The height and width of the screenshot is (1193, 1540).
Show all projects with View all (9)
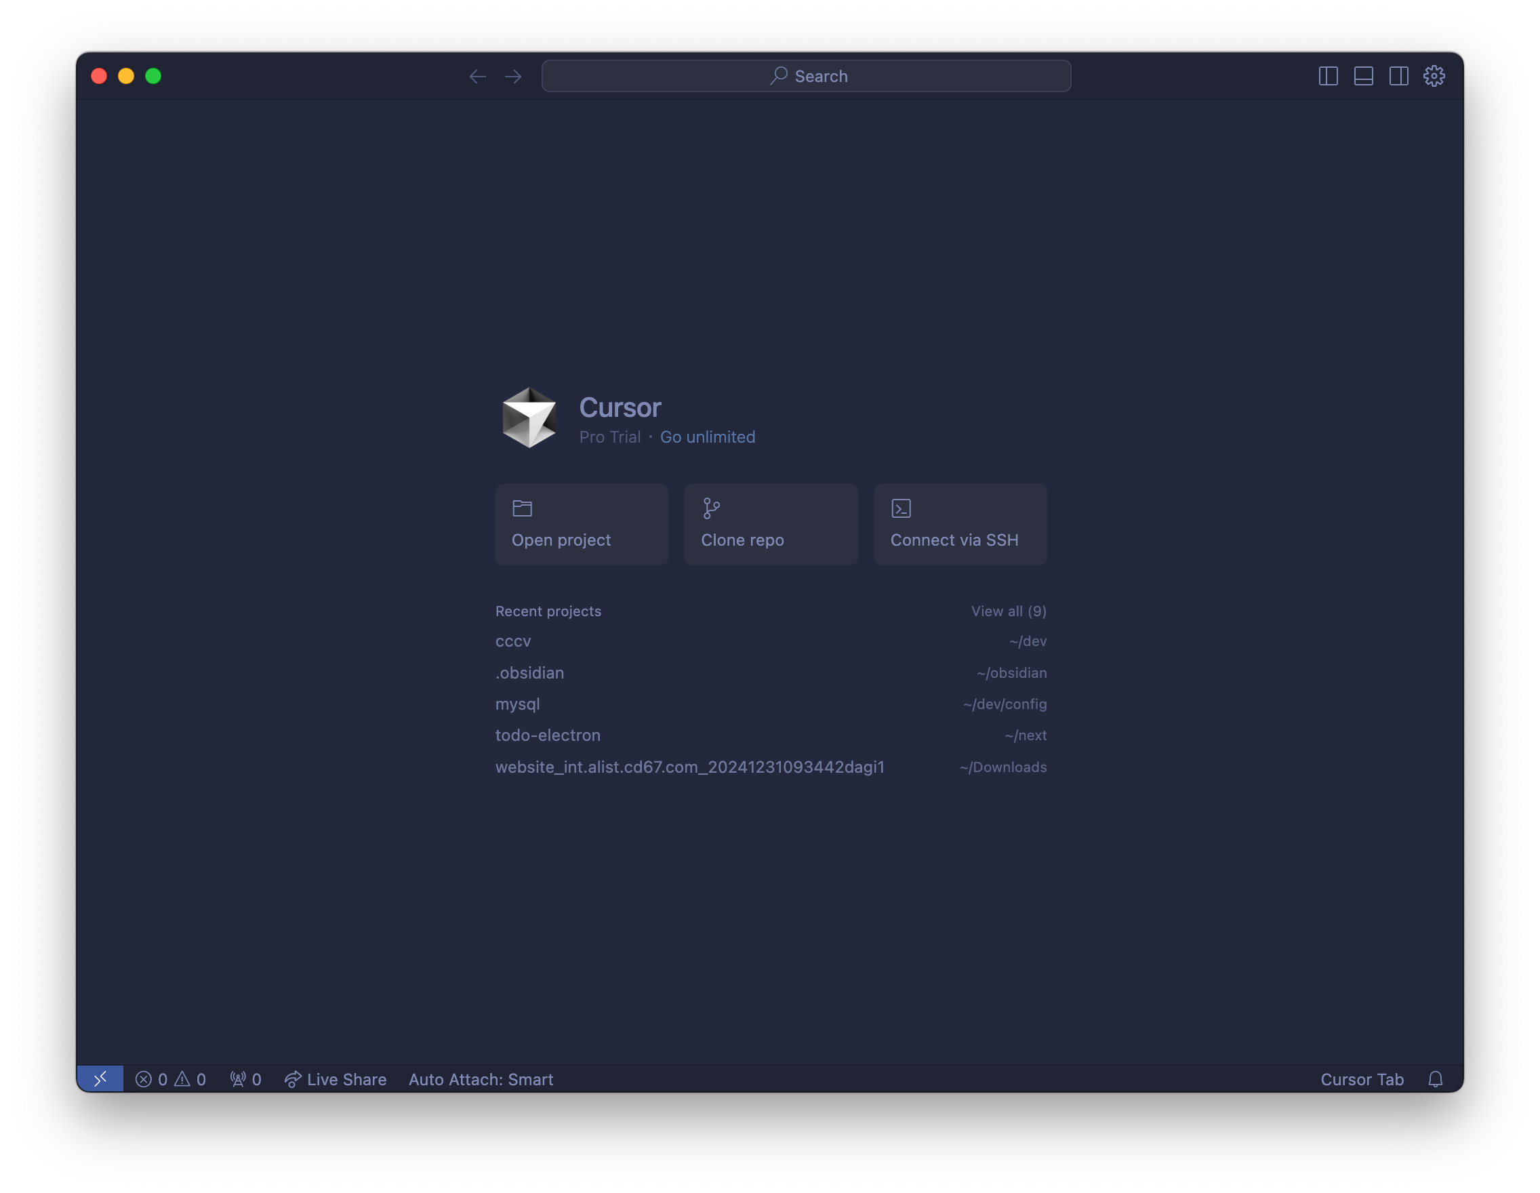coord(1009,611)
